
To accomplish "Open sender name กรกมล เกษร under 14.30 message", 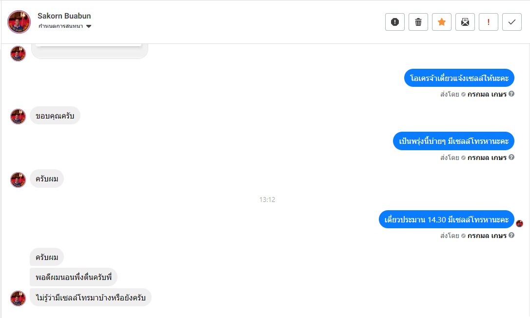I will pyautogui.click(x=487, y=236).
